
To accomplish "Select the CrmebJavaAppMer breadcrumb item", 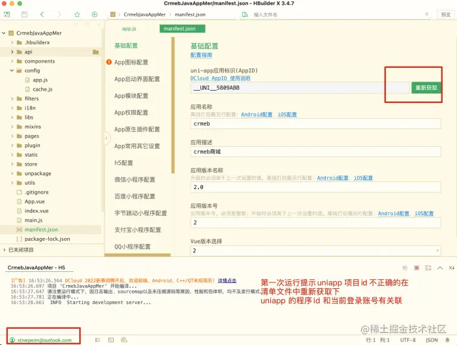I will click(x=144, y=14).
